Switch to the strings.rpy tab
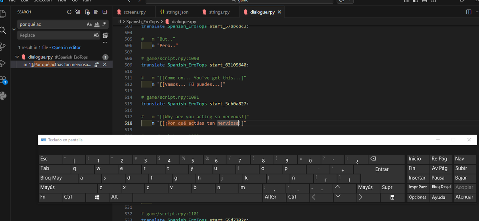 click(216, 12)
